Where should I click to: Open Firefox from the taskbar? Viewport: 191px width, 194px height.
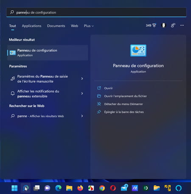pyautogui.click(x=80, y=188)
